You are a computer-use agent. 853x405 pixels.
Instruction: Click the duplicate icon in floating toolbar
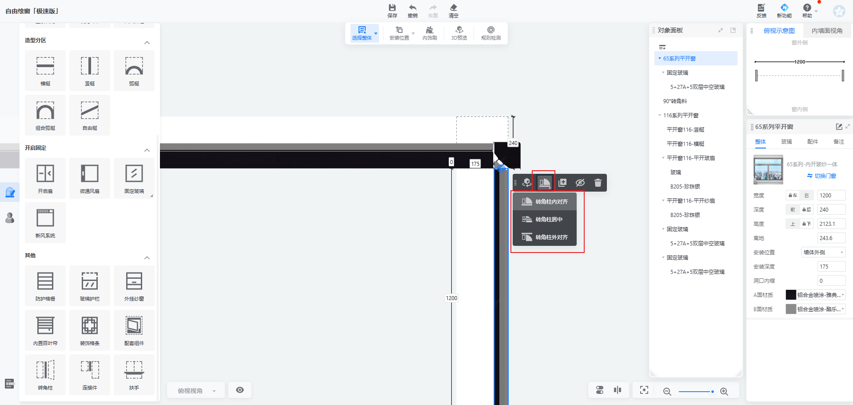(x=562, y=183)
